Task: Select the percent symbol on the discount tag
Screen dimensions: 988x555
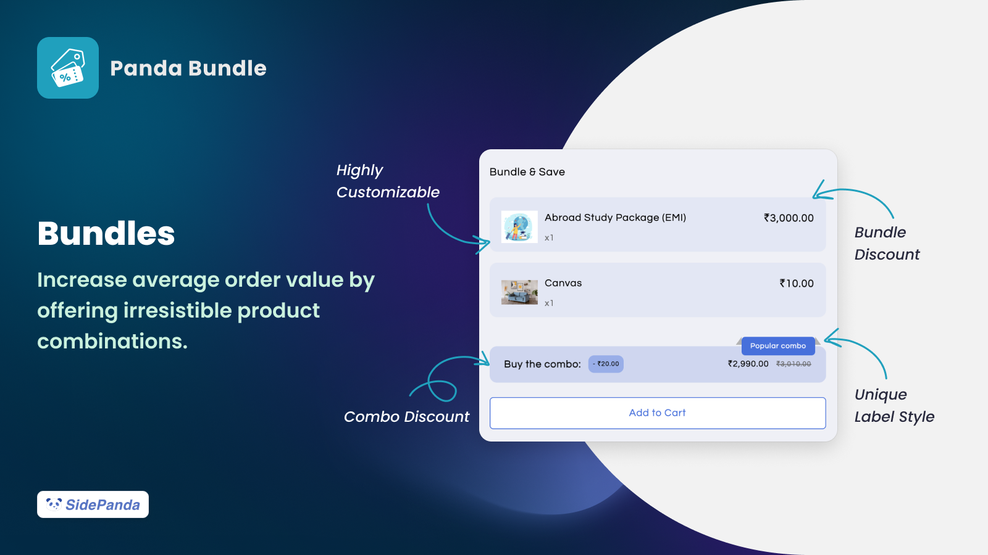Action: tap(64, 78)
